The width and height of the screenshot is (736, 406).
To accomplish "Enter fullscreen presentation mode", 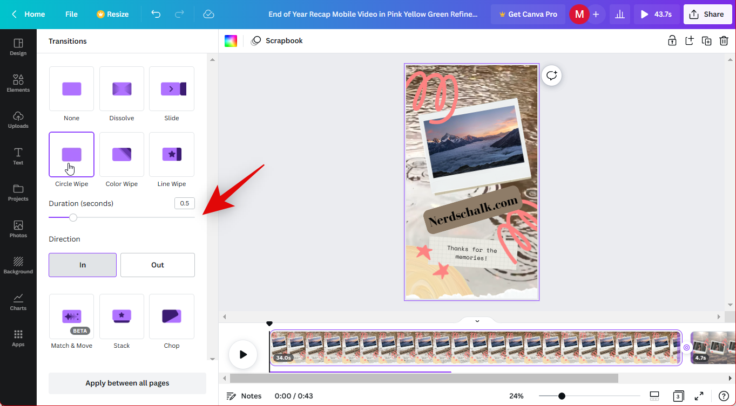I will point(699,396).
